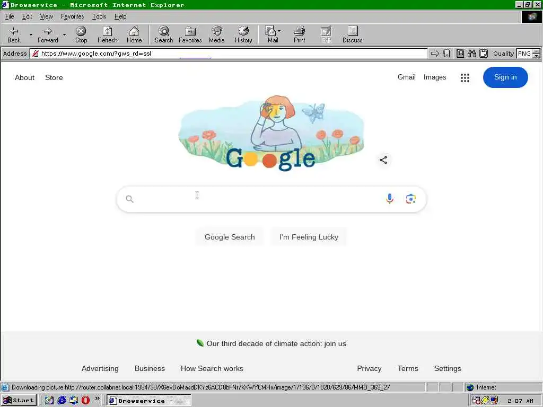543x407 pixels.
Task: Open the Google apps grid icon
Action: 465,77
